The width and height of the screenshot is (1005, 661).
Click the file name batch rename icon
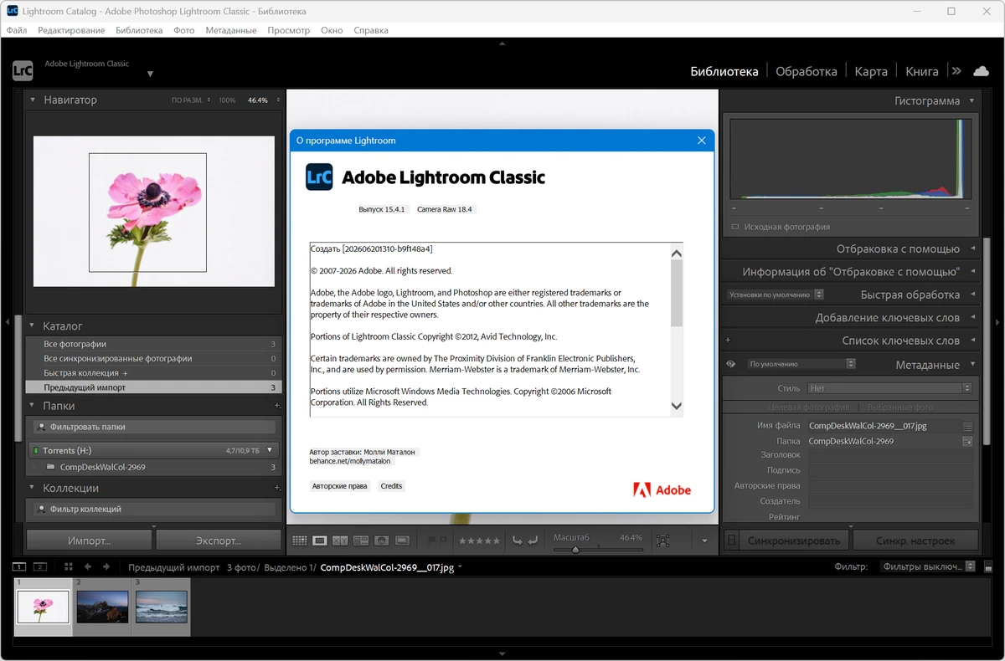967,426
